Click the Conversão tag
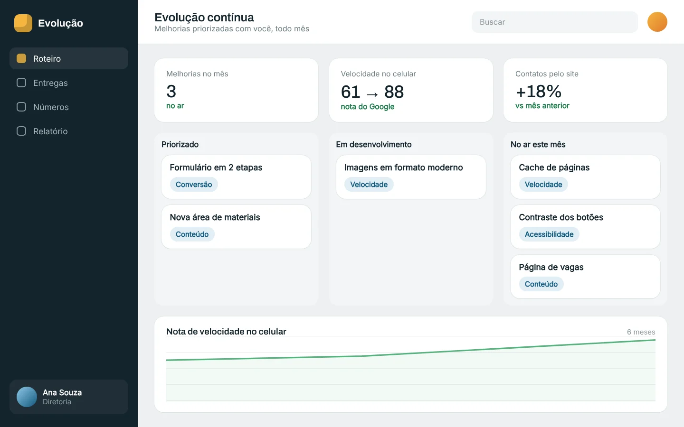This screenshot has width=684, height=427. coord(194,185)
